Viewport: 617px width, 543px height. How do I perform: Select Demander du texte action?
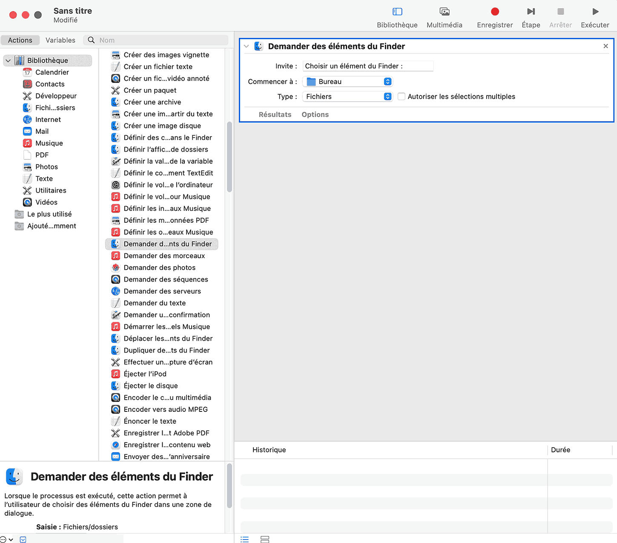click(155, 303)
